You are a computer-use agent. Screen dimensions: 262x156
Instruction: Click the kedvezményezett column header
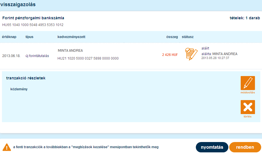point(71,37)
